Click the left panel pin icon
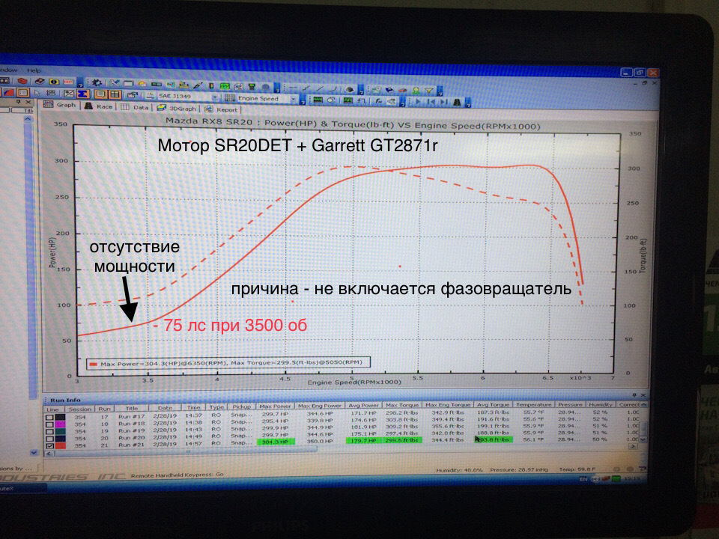This screenshot has height=539, width=719. (18, 102)
